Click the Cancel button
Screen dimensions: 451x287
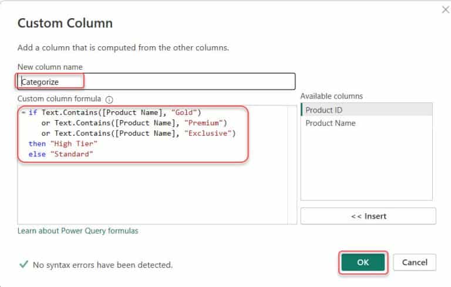[415, 262]
